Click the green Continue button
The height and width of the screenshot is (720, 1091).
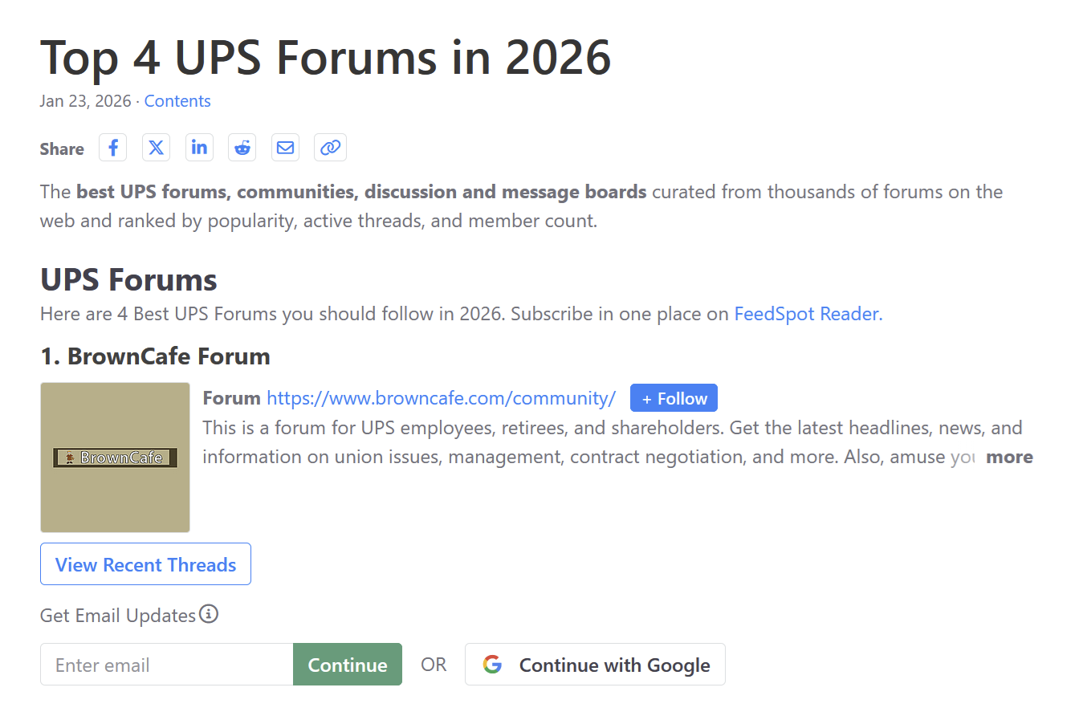pyautogui.click(x=348, y=665)
